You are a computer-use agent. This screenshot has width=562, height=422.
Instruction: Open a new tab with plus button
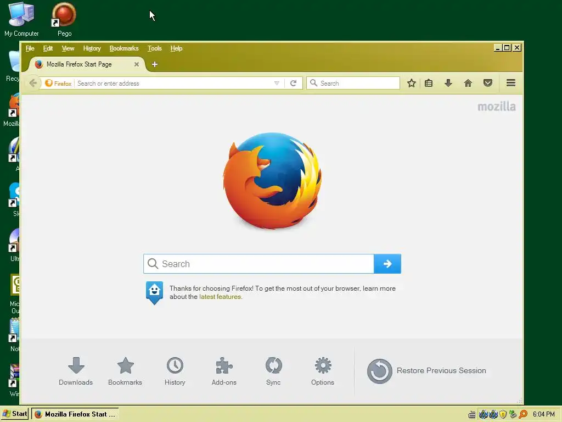[x=154, y=64]
